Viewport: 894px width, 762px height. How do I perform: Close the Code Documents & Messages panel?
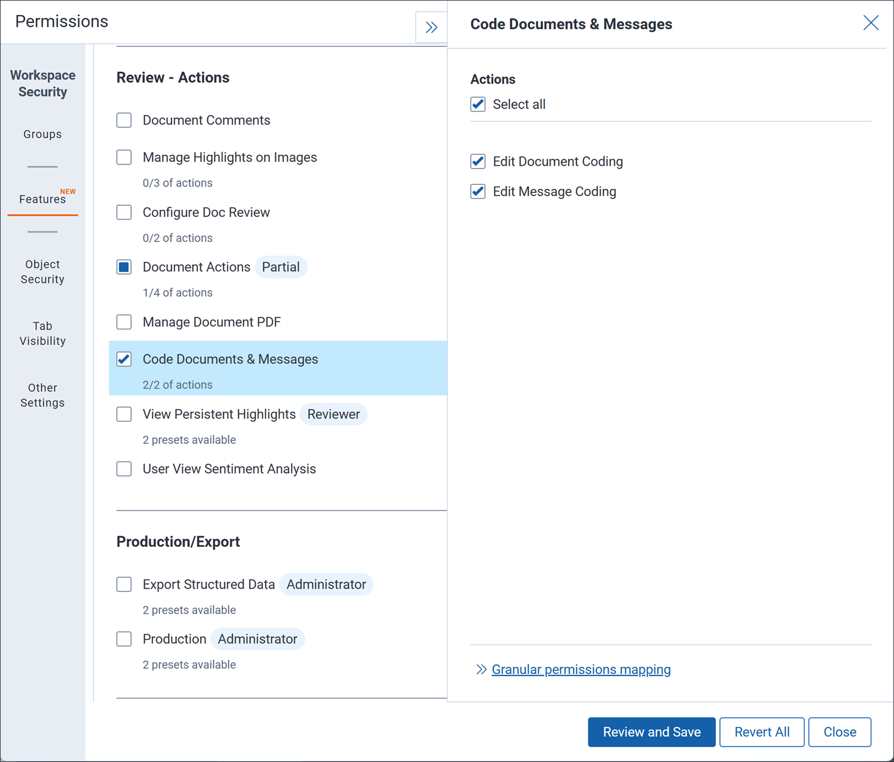pyautogui.click(x=871, y=23)
